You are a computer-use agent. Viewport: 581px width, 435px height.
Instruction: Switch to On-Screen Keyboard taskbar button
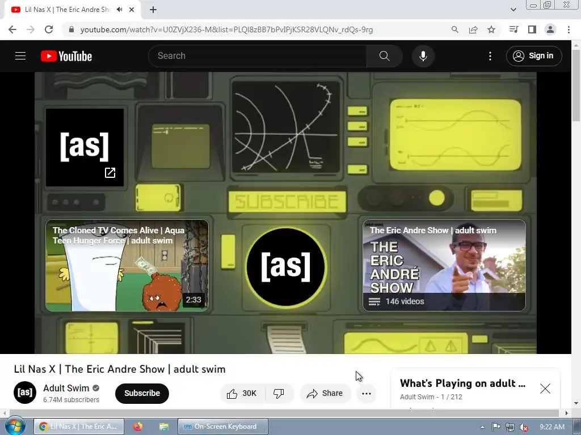[222, 427]
